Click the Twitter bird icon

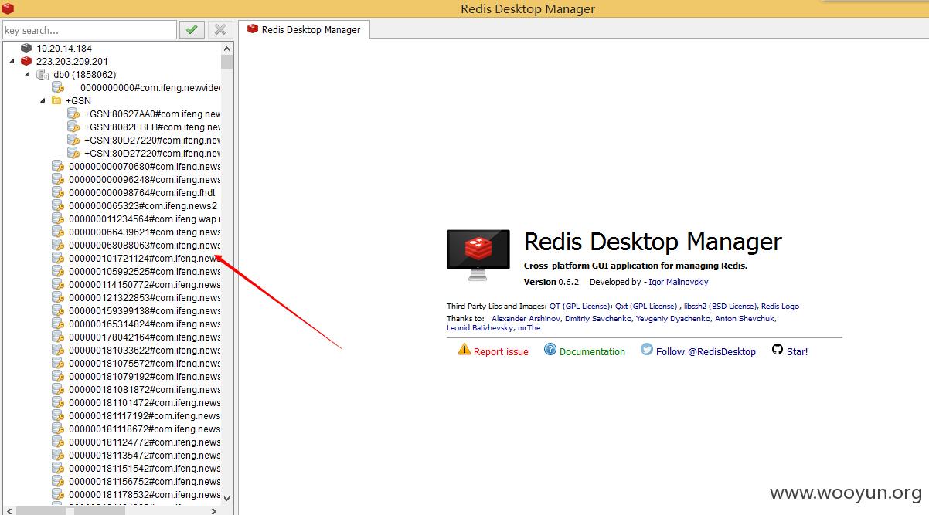pyautogui.click(x=647, y=350)
